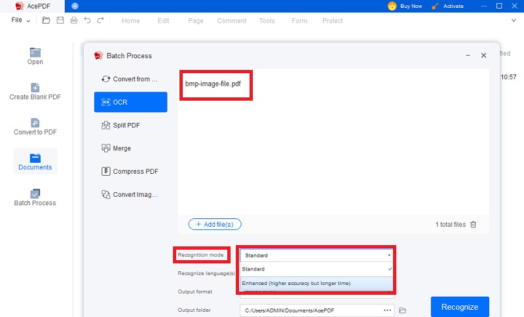Open the Protect ribbon tab
524x317 pixels.
point(332,21)
